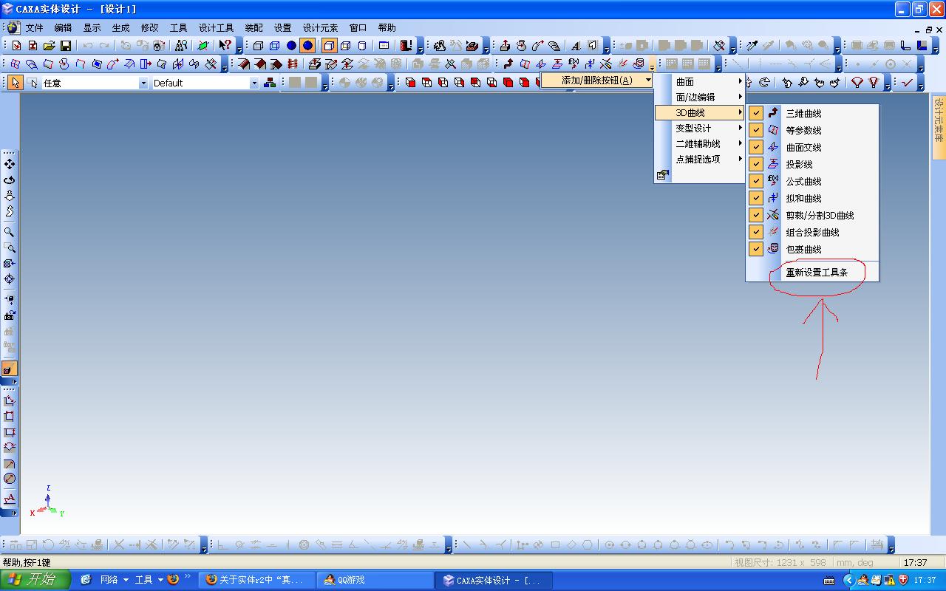946x591 pixels.
Task: Click the red checkmark finish icon
Action: click(x=908, y=83)
